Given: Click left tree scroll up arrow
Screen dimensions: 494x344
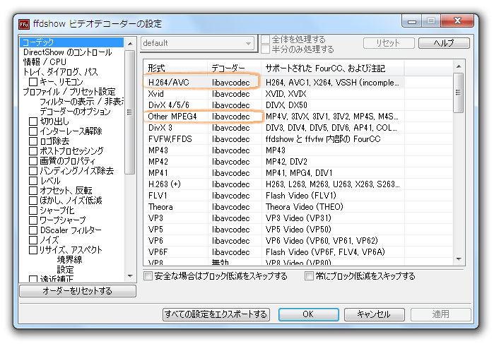Looking at the screenshot, I should [130, 44].
